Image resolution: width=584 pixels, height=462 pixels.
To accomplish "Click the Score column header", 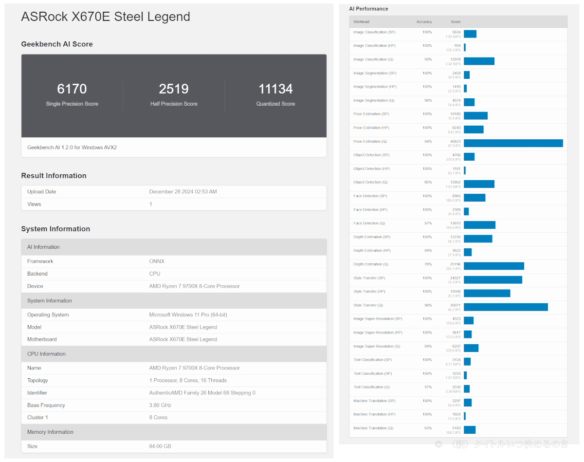I will coord(456,22).
